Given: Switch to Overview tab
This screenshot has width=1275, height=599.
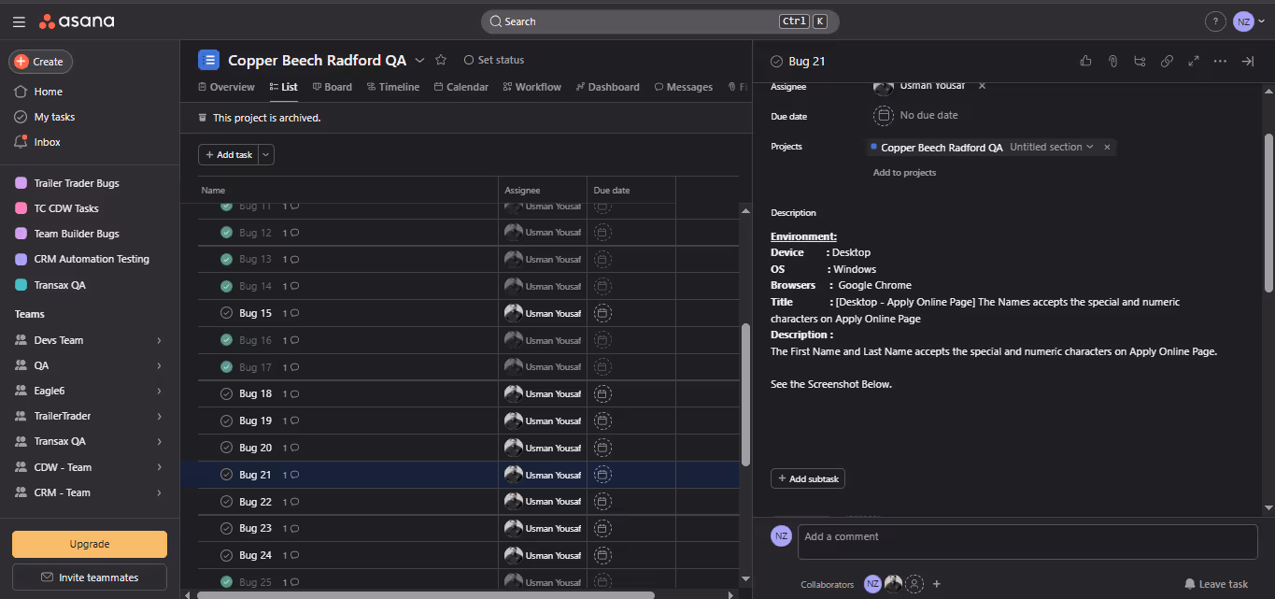Looking at the screenshot, I should click(226, 87).
